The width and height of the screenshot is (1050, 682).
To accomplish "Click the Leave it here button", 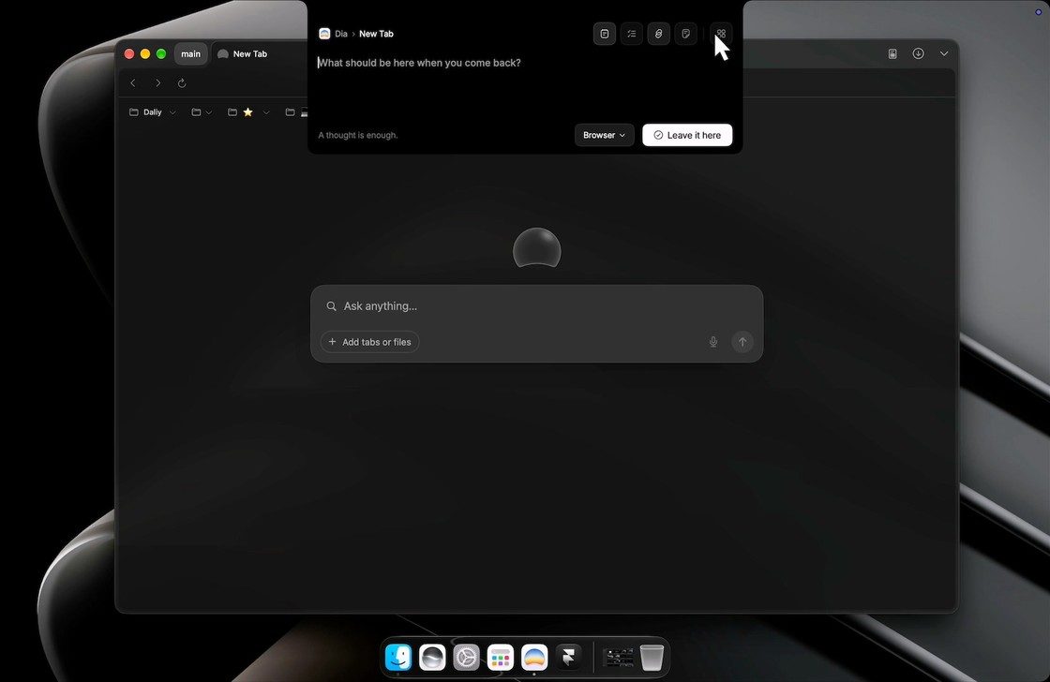I will [x=687, y=135].
